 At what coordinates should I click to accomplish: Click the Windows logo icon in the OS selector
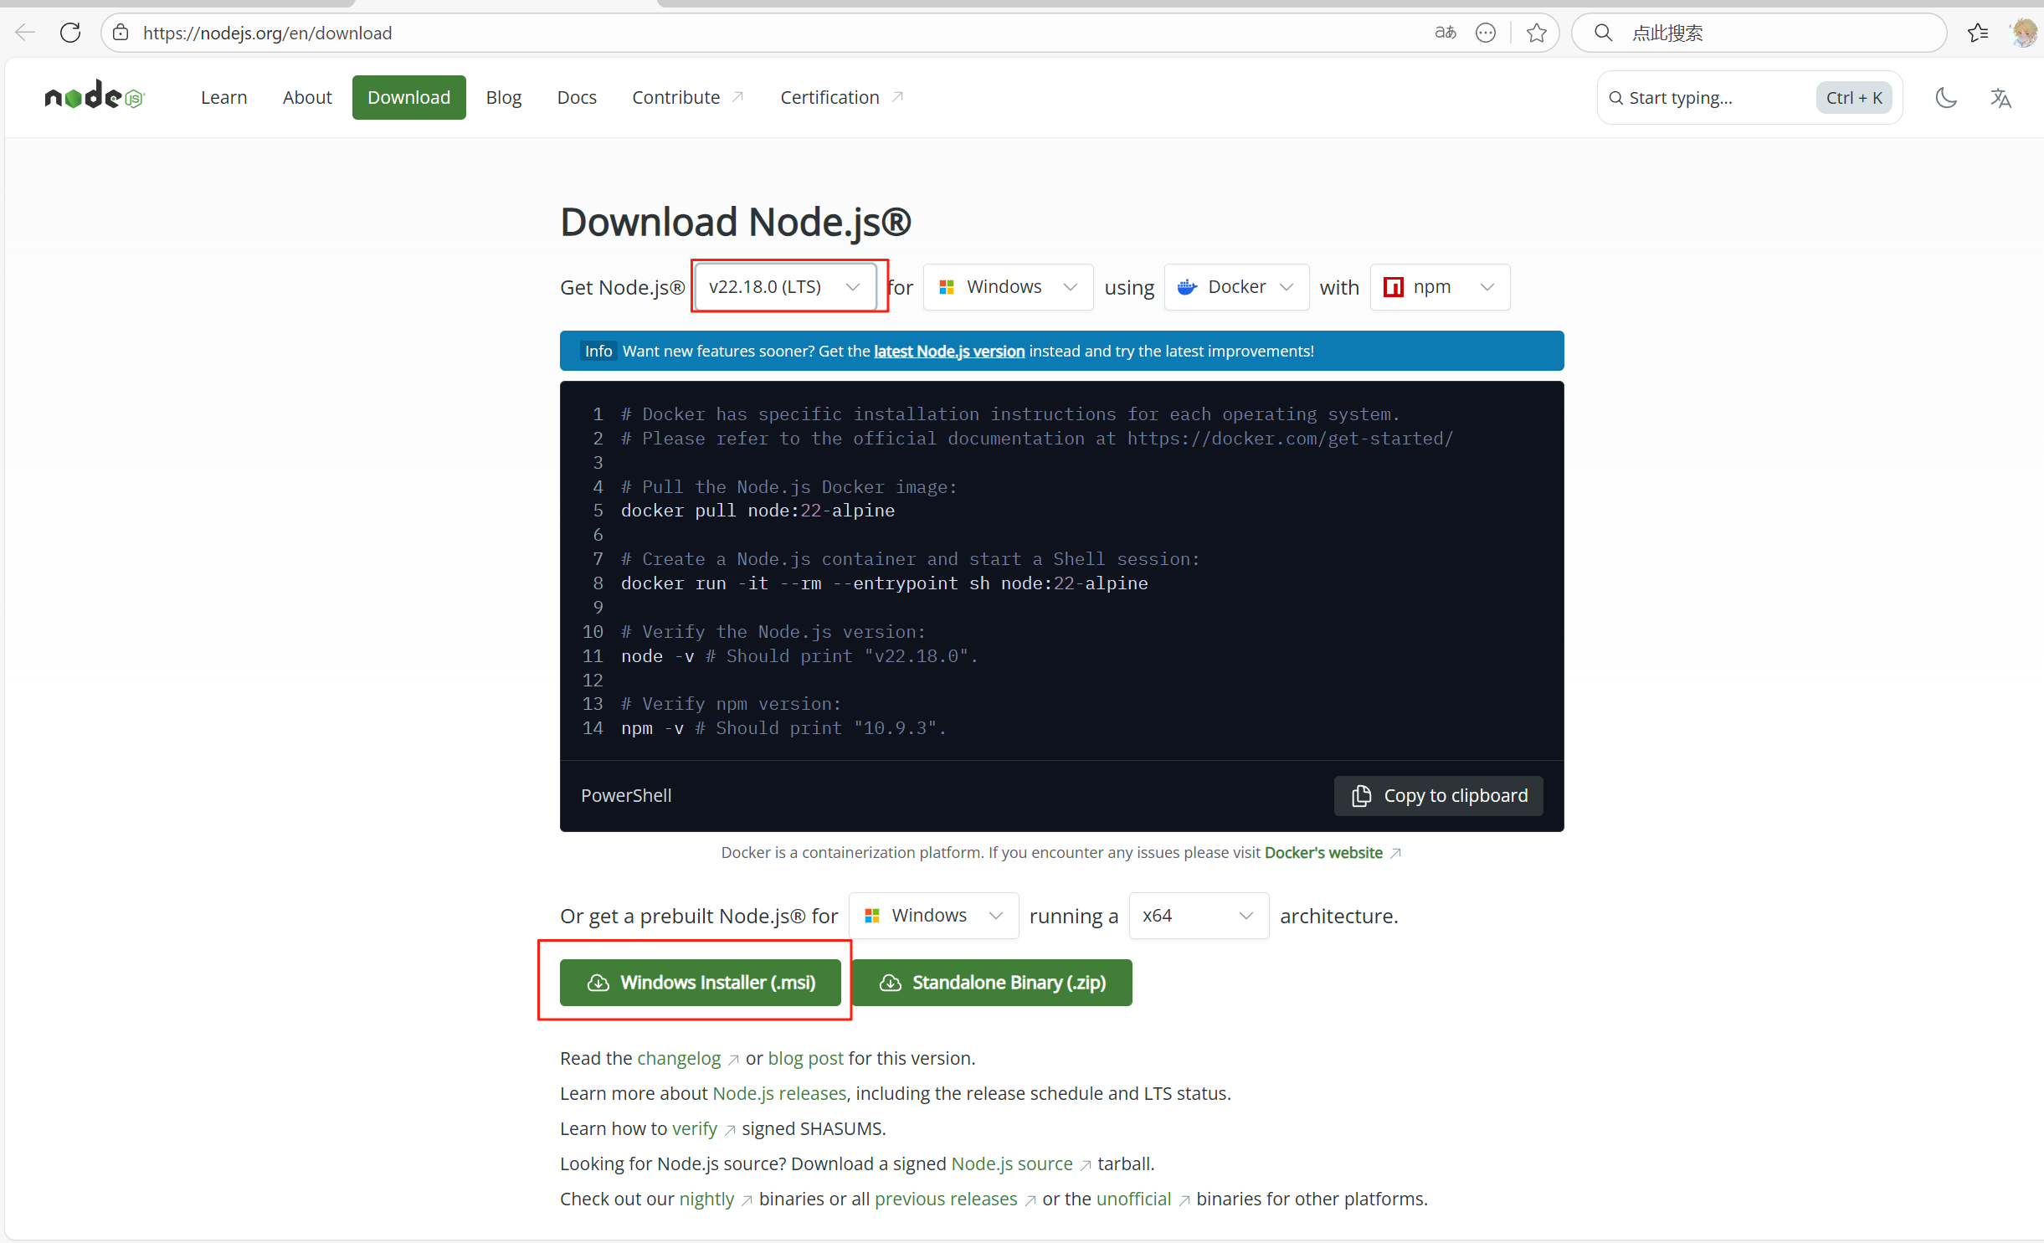pos(947,287)
